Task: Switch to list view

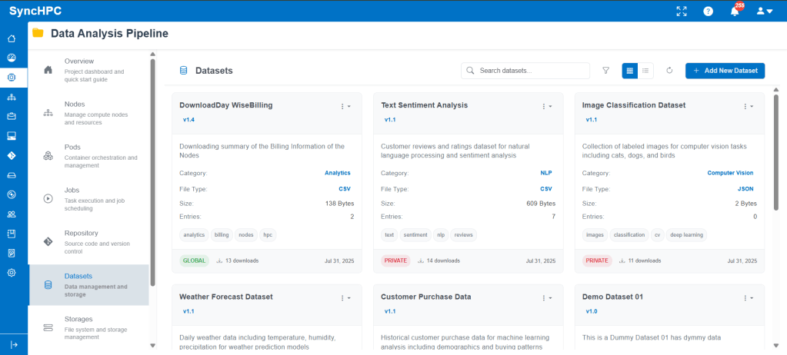Action: [646, 71]
